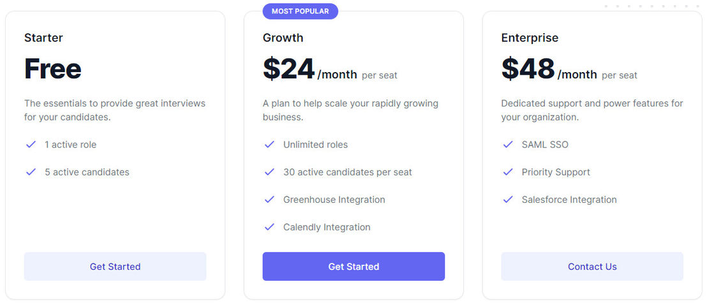The height and width of the screenshot is (303, 707).
Task: Click the checkmark beside 1 active role
Action: pos(31,145)
